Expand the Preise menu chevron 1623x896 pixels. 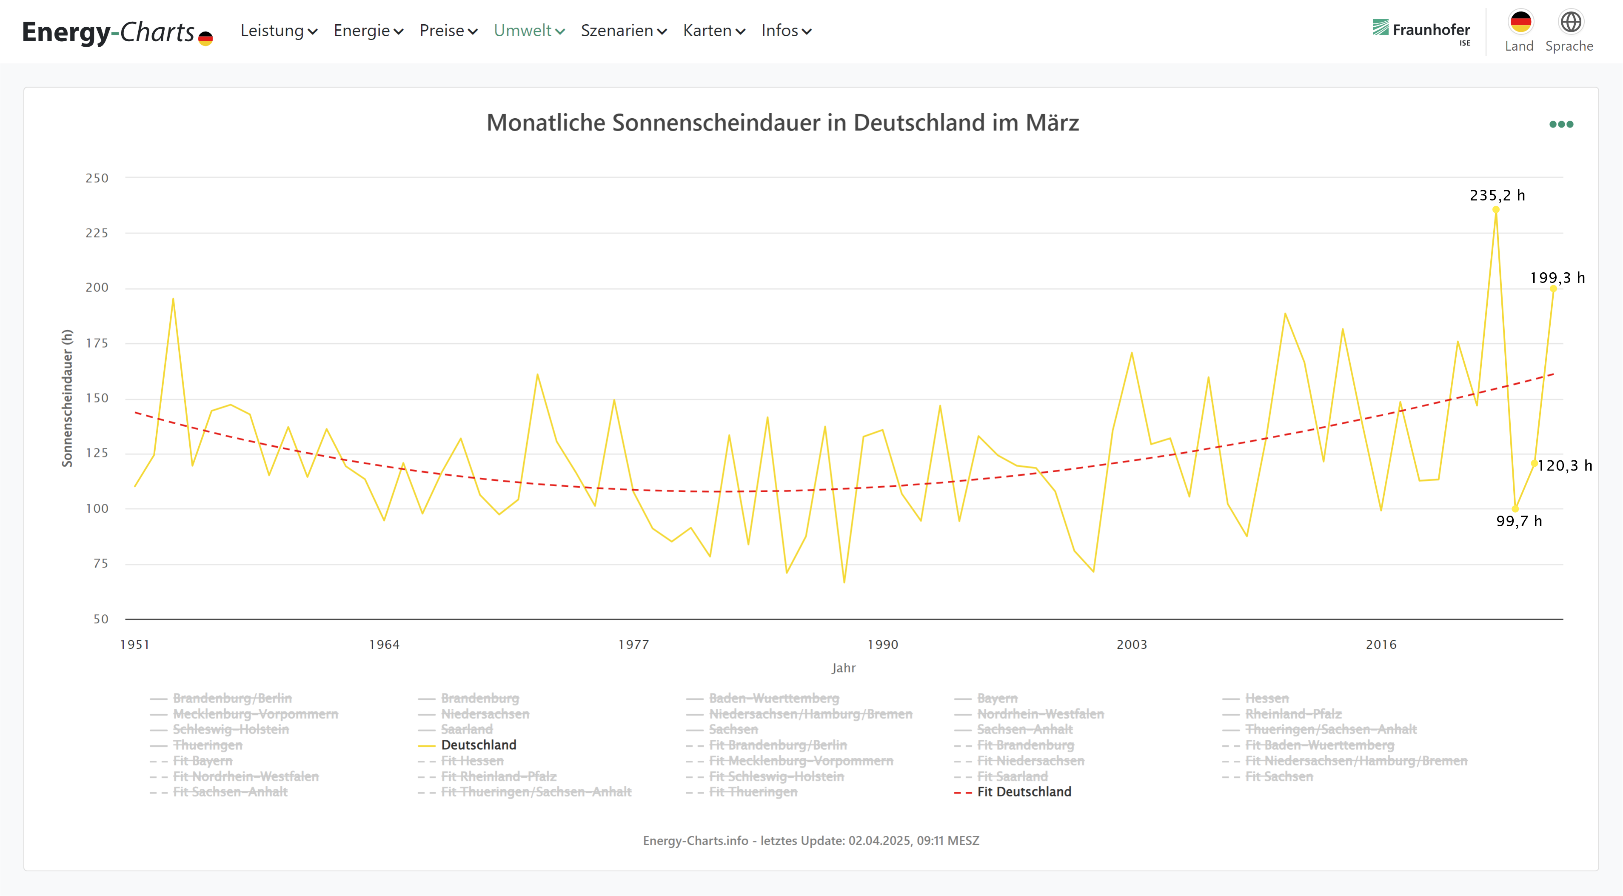tap(473, 31)
